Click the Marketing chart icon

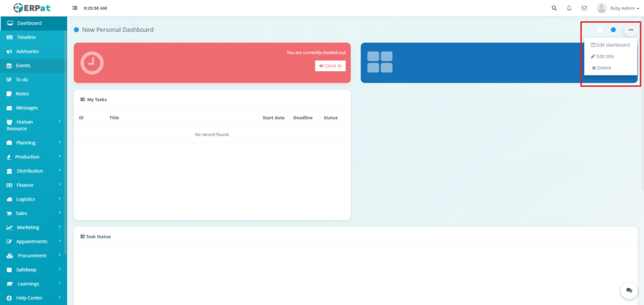click(x=10, y=228)
